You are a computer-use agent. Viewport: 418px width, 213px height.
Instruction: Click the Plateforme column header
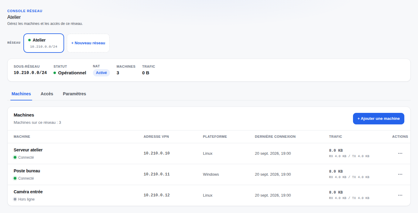215,137
